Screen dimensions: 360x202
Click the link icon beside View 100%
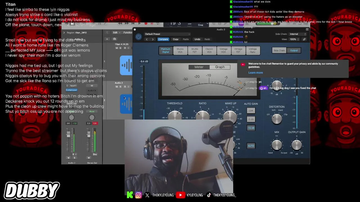point(304,39)
